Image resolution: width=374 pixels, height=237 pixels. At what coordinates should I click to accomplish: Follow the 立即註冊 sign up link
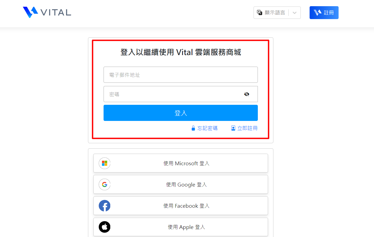(247, 128)
